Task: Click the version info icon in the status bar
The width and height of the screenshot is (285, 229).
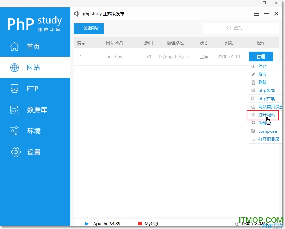Action: click(x=237, y=224)
